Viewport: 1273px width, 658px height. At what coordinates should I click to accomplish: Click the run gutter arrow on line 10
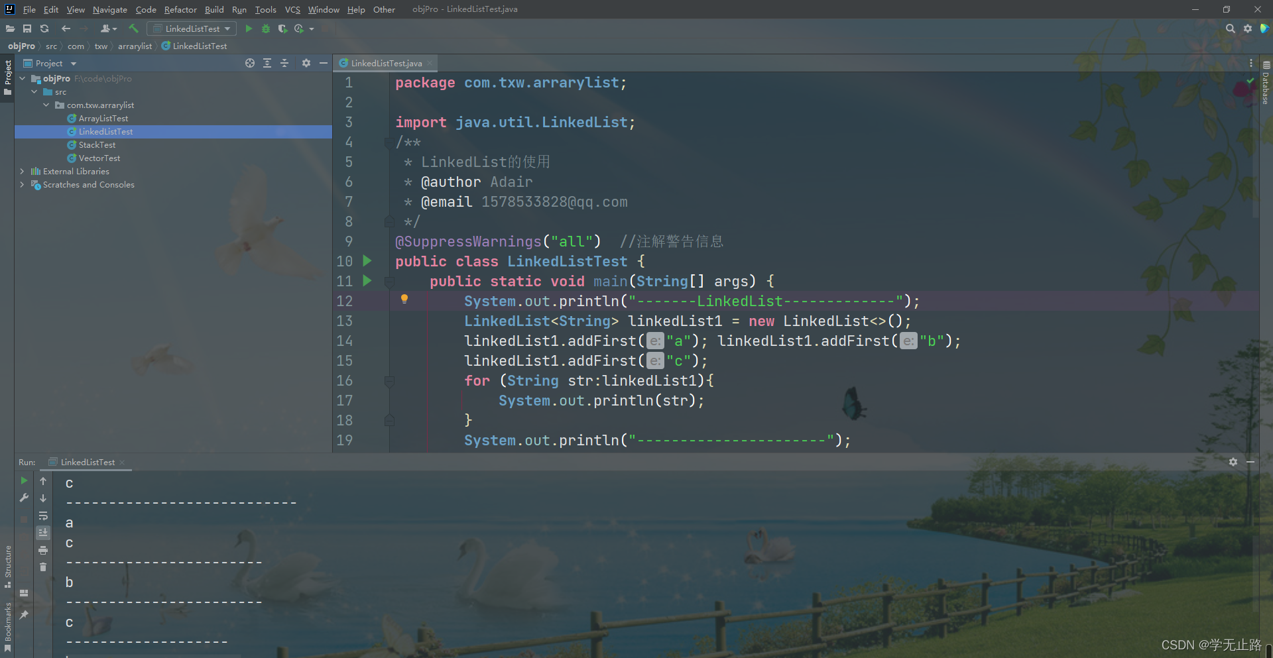pos(367,261)
